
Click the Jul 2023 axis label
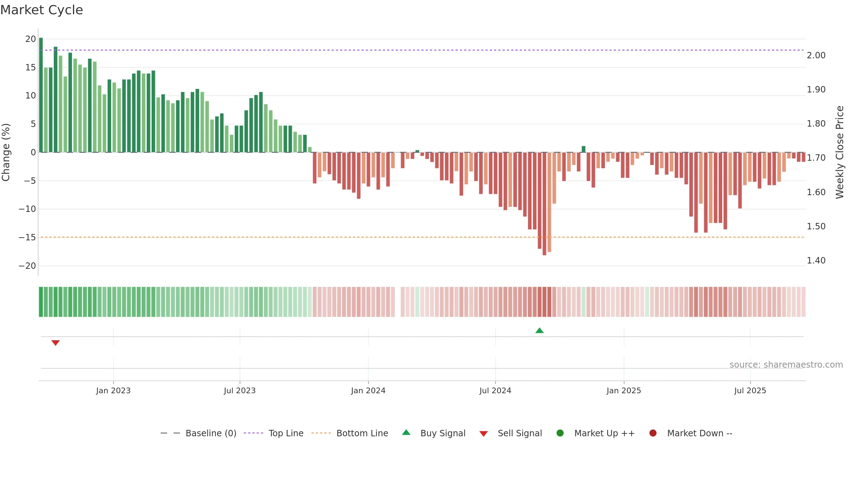[x=240, y=391]
